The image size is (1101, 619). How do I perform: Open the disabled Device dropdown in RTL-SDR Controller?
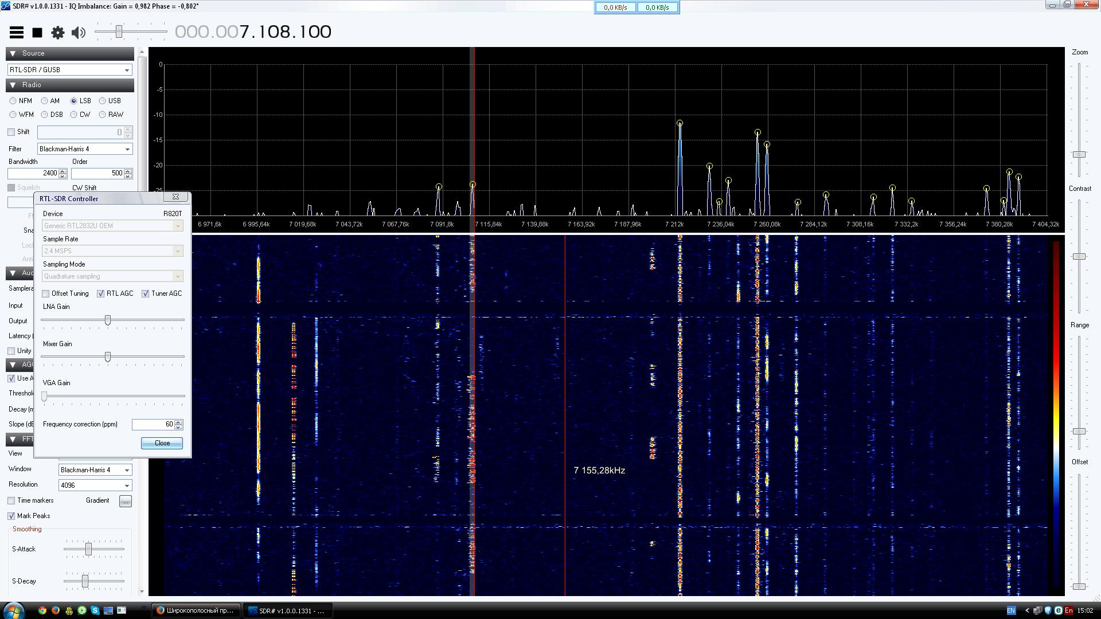(112, 226)
